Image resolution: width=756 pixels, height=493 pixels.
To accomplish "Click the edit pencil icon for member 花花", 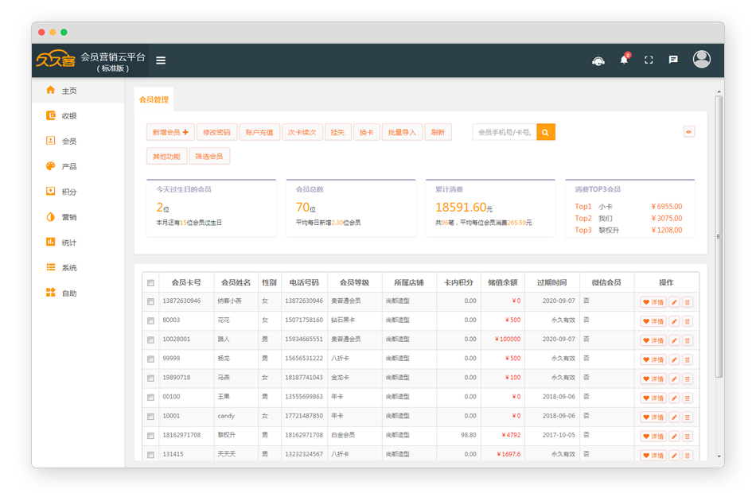I will coord(674,321).
